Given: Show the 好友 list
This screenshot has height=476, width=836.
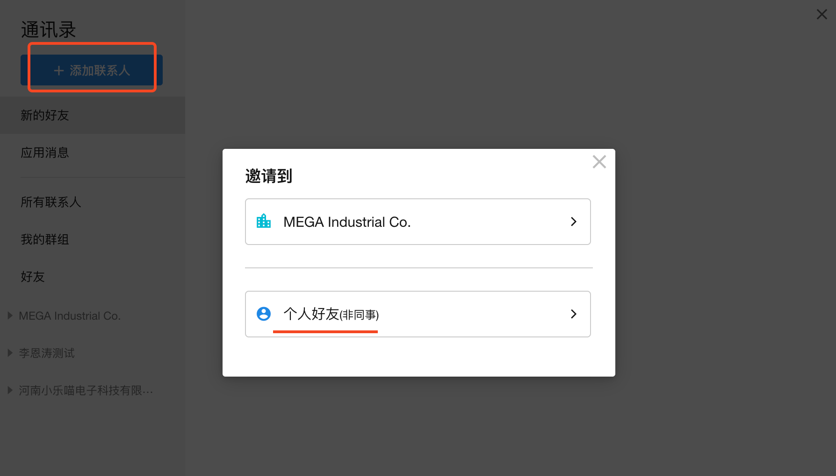Looking at the screenshot, I should [x=33, y=277].
